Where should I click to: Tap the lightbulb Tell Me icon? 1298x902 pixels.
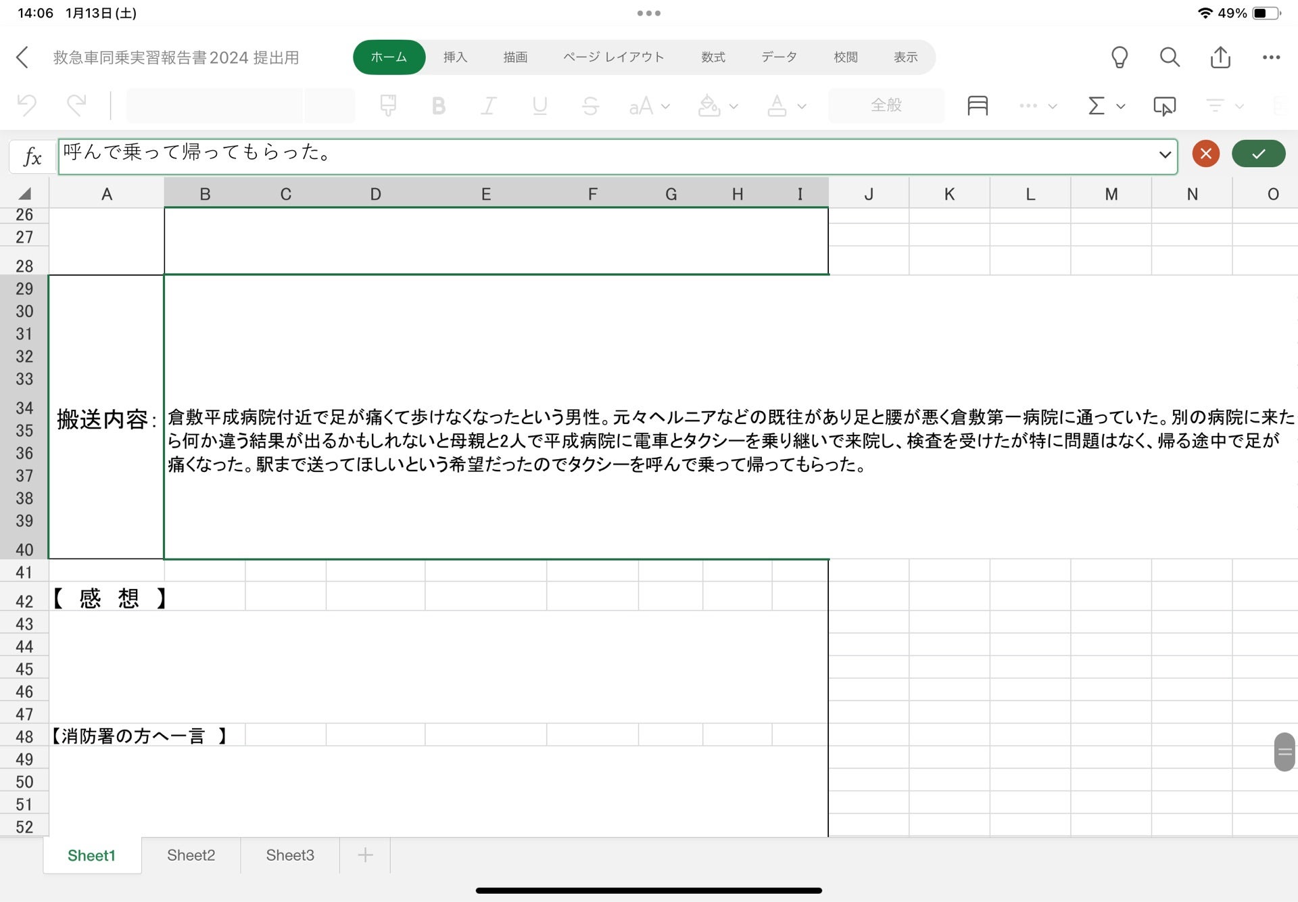pyautogui.click(x=1119, y=57)
